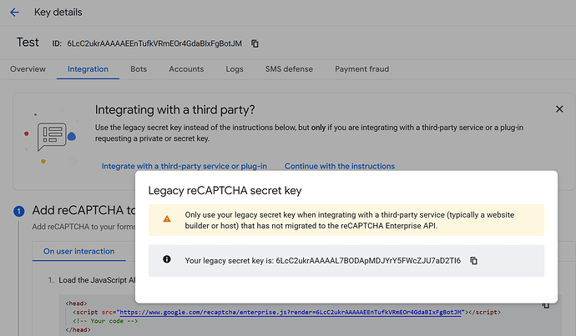The width and height of the screenshot is (576, 336).
Task: Click the info icon beside legacy secret key
Action: [167, 261]
